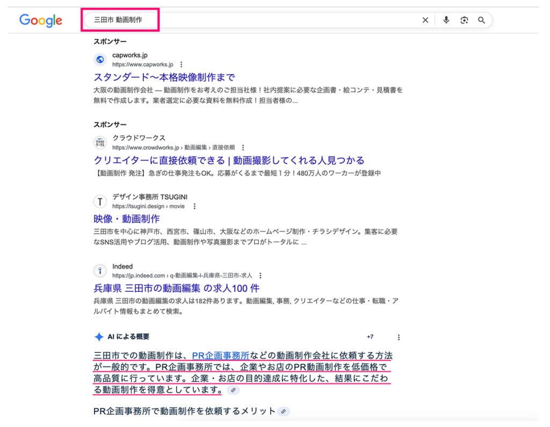
Task: Click the PR企画事務所 link in AI overview
Action: click(x=220, y=356)
